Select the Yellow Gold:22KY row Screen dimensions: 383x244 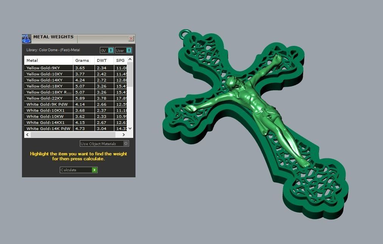75,98
